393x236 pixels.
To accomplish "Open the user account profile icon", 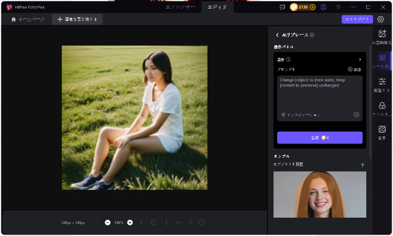I will click(x=323, y=7).
